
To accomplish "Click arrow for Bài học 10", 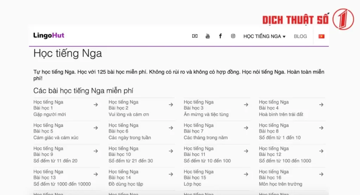I will pos(171,151).
